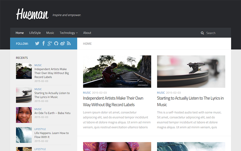Click the Hueman site logo
241x151 pixels.
32,14
